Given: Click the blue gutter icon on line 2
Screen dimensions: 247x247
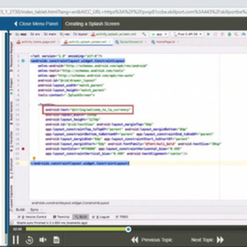Looking at the screenshot, I should point(23,61).
